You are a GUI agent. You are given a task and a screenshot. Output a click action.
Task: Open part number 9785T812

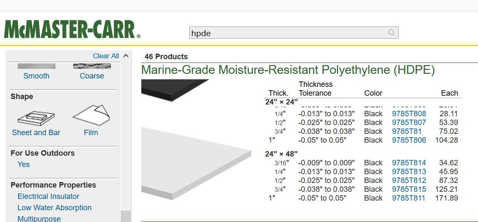409,180
